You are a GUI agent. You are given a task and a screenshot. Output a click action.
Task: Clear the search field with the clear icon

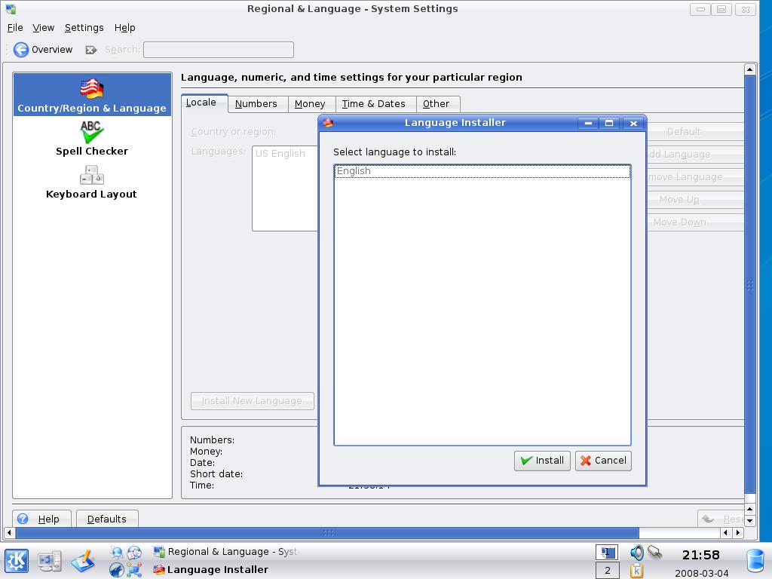91,50
